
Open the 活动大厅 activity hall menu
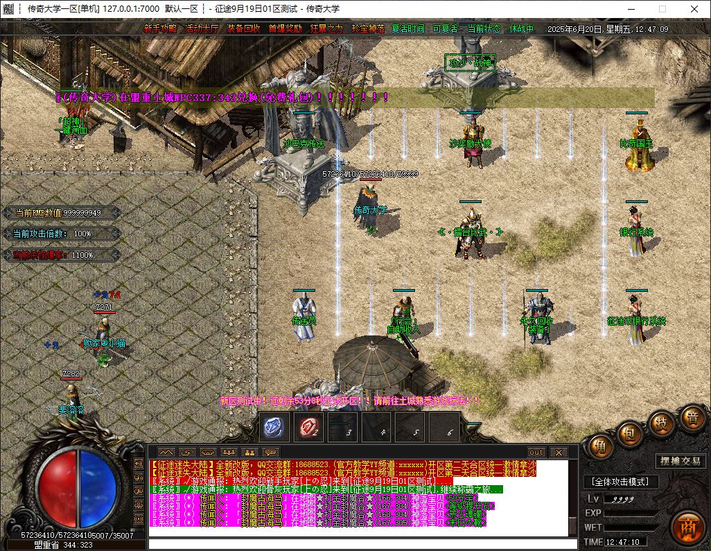click(x=202, y=28)
